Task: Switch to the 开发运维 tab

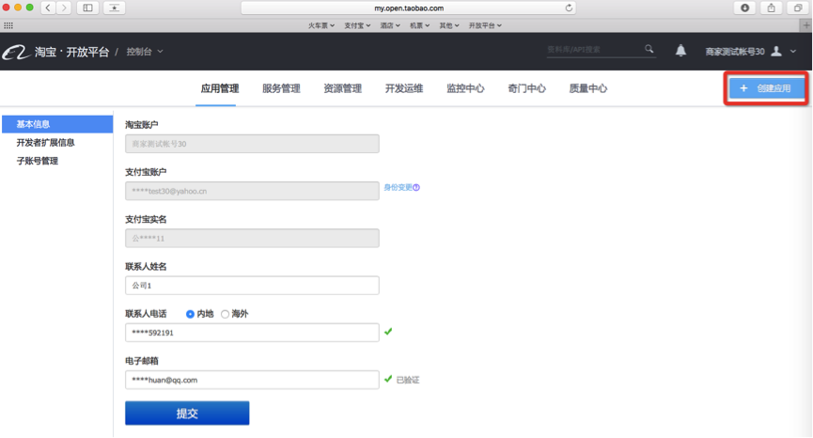Action: click(404, 88)
